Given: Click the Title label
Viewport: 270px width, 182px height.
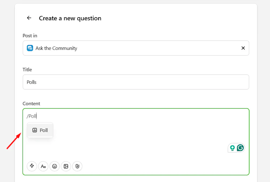Looking at the screenshot, I should (x=27, y=69).
